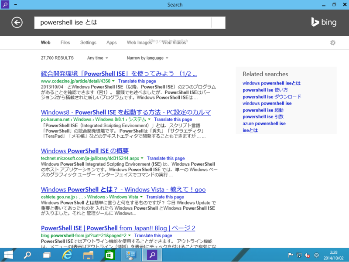Open the Windows Store taskbar icon
The height and width of the screenshot is (262, 349).
tap(109, 255)
